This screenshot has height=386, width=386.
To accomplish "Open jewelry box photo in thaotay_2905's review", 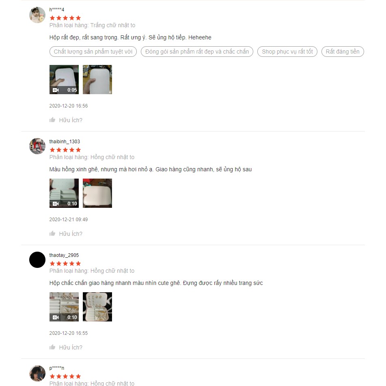I will [97, 307].
